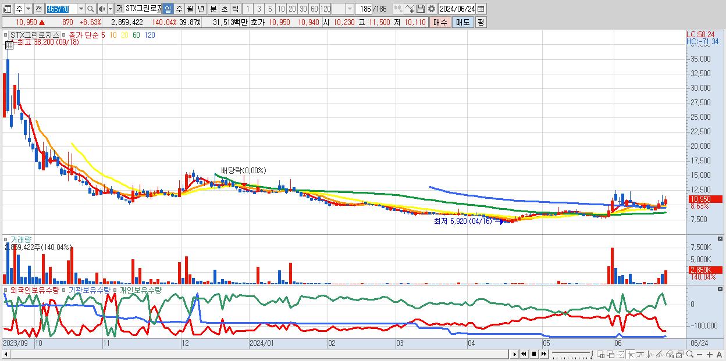
Task: Click the plus zoom-in icon
Action: (710, 355)
